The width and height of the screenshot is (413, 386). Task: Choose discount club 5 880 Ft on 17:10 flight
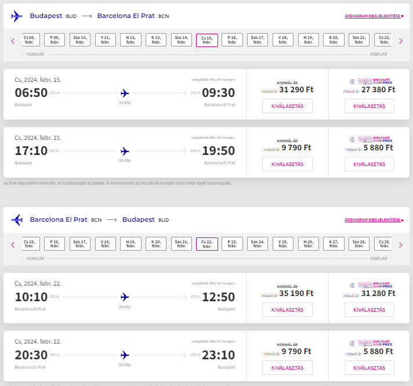click(x=369, y=164)
